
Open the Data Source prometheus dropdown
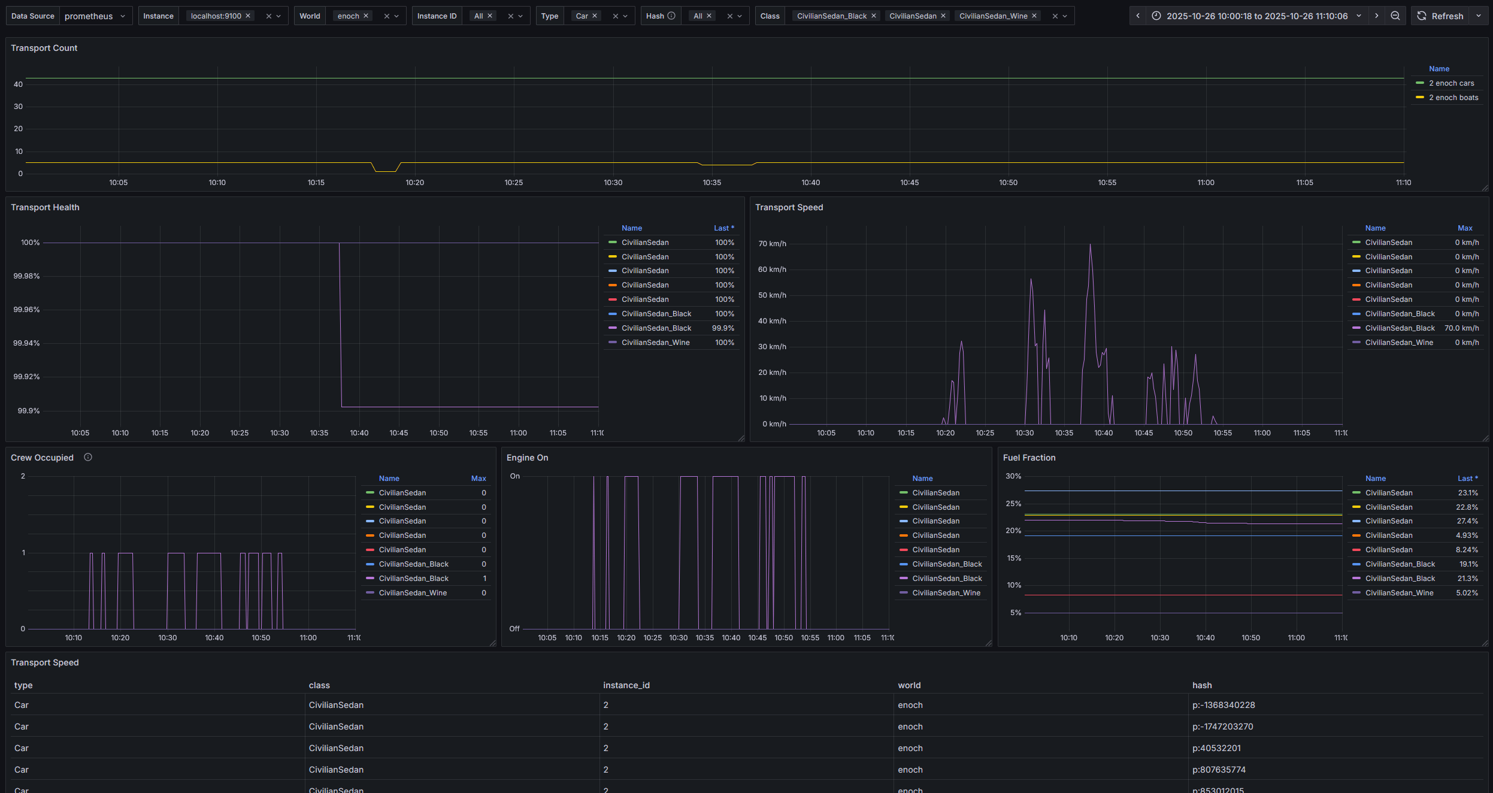[96, 16]
